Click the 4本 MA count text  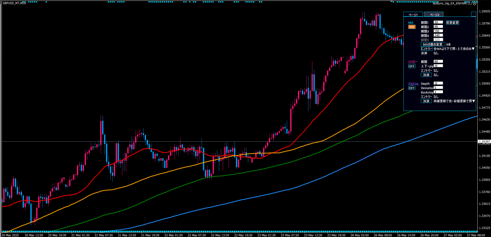point(448,44)
